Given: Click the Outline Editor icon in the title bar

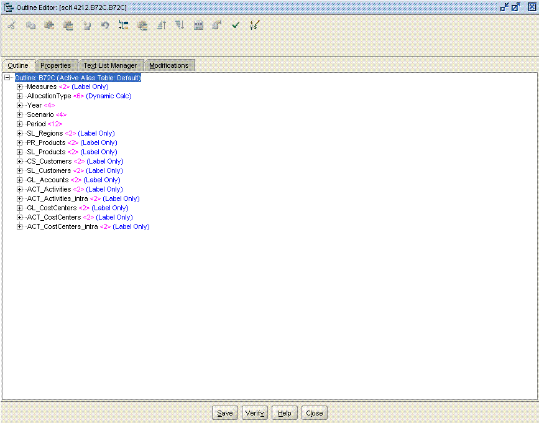Looking at the screenshot, I should click(x=7, y=7).
